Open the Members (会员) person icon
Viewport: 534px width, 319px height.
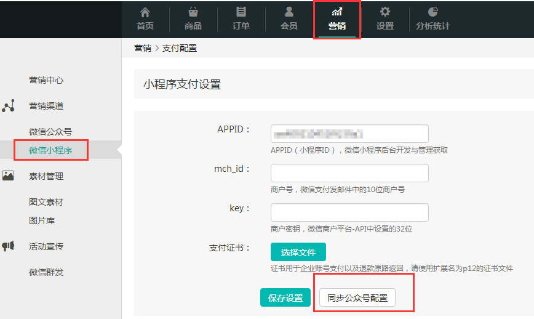tap(289, 12)
